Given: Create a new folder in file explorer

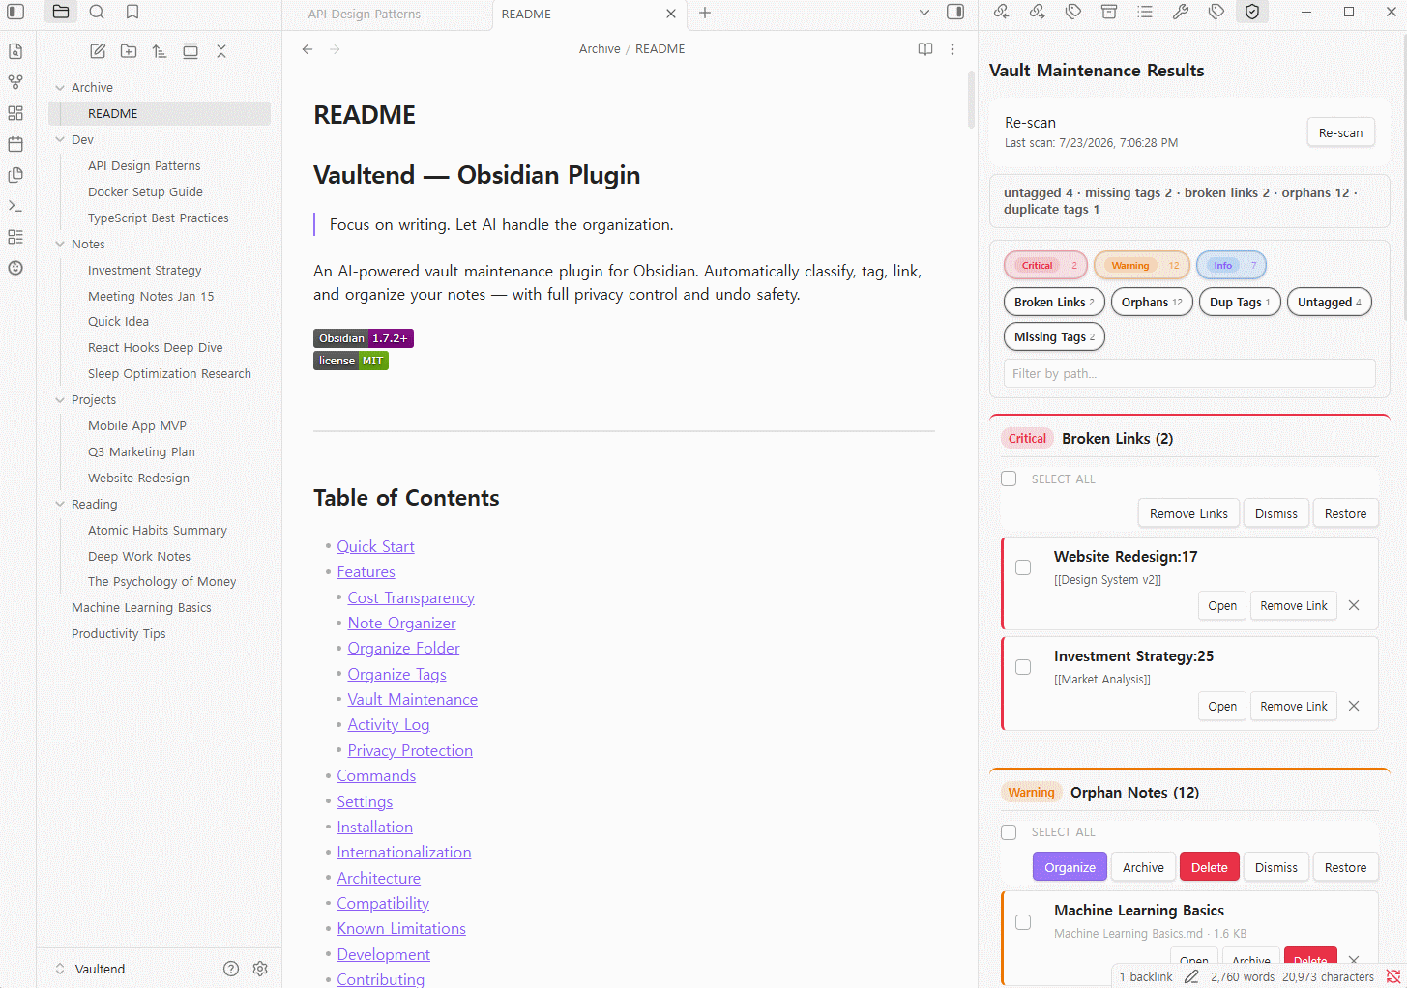Looking at the screenshot, I should [129, 51].
